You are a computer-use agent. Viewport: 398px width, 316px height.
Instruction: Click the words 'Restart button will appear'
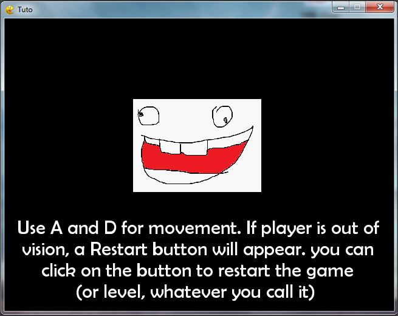[x=197, y=250]
